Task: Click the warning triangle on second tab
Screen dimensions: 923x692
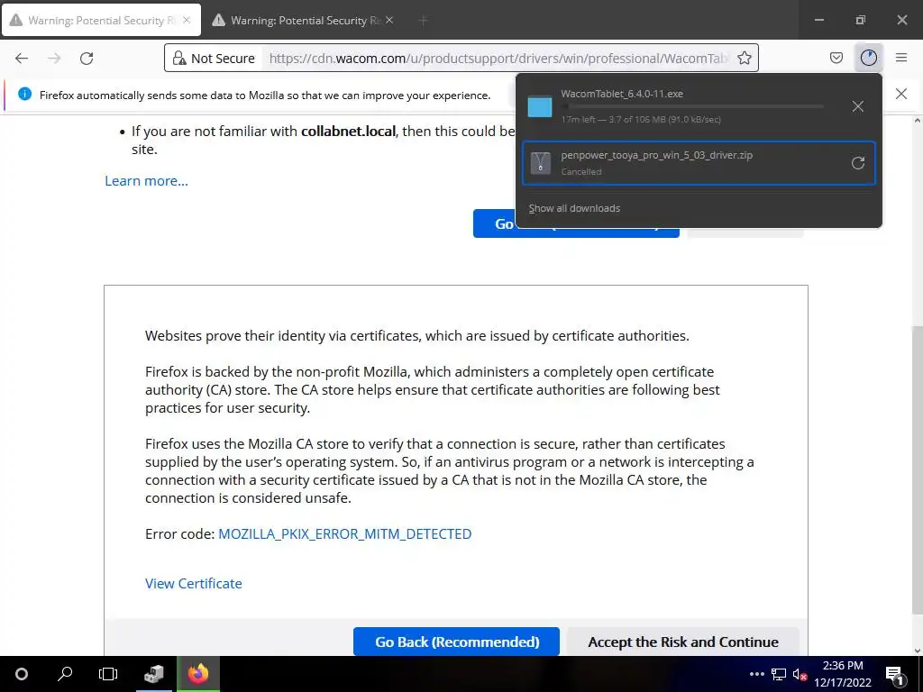Action: pyautogui.click(x=219, y=20)
